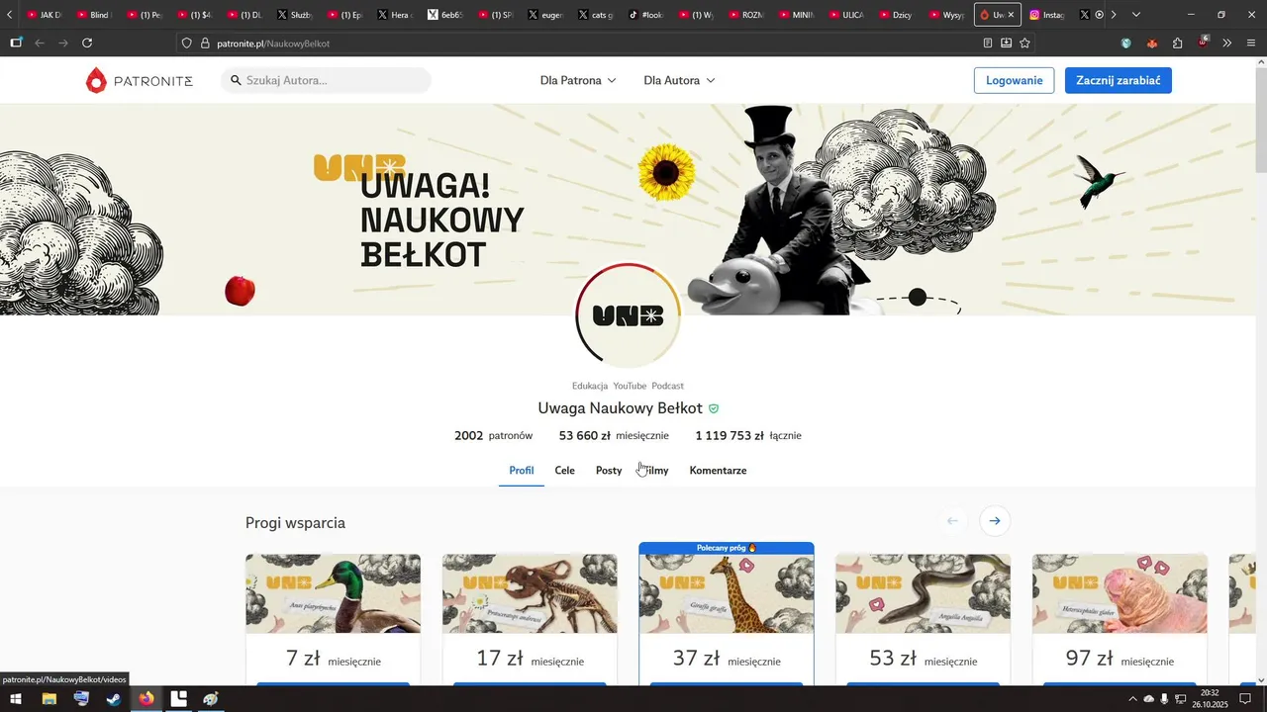Open File Explorer from the taskbar
1267x712 pixels.
point(49,699)
